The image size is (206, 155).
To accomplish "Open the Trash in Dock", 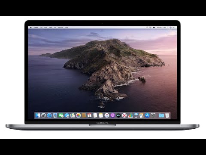I will pyautogui.click(x=167, y=115).
